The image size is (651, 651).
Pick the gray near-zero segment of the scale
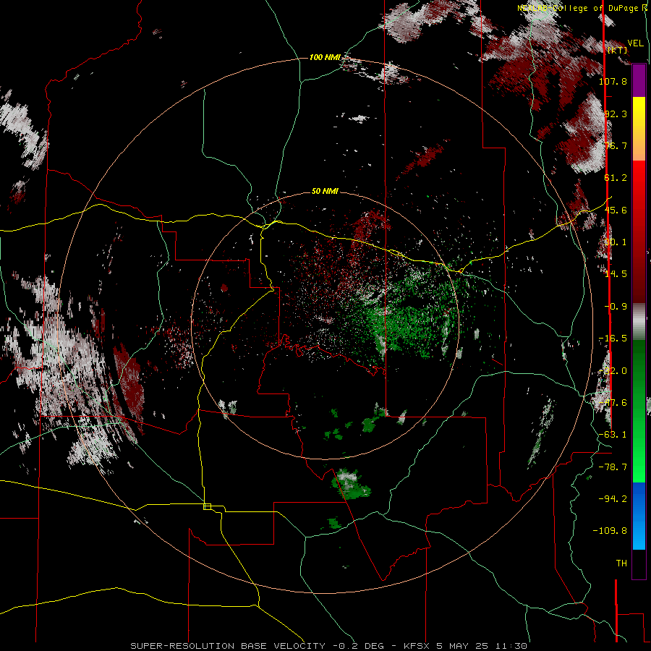(x=639, y=322)
